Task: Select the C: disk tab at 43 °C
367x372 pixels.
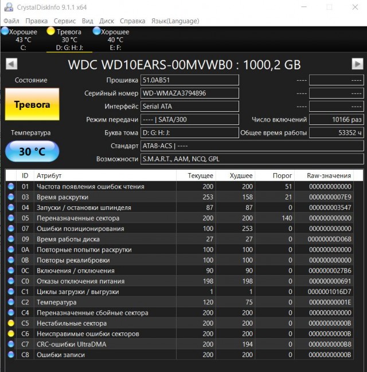Action: coord(23,40)
